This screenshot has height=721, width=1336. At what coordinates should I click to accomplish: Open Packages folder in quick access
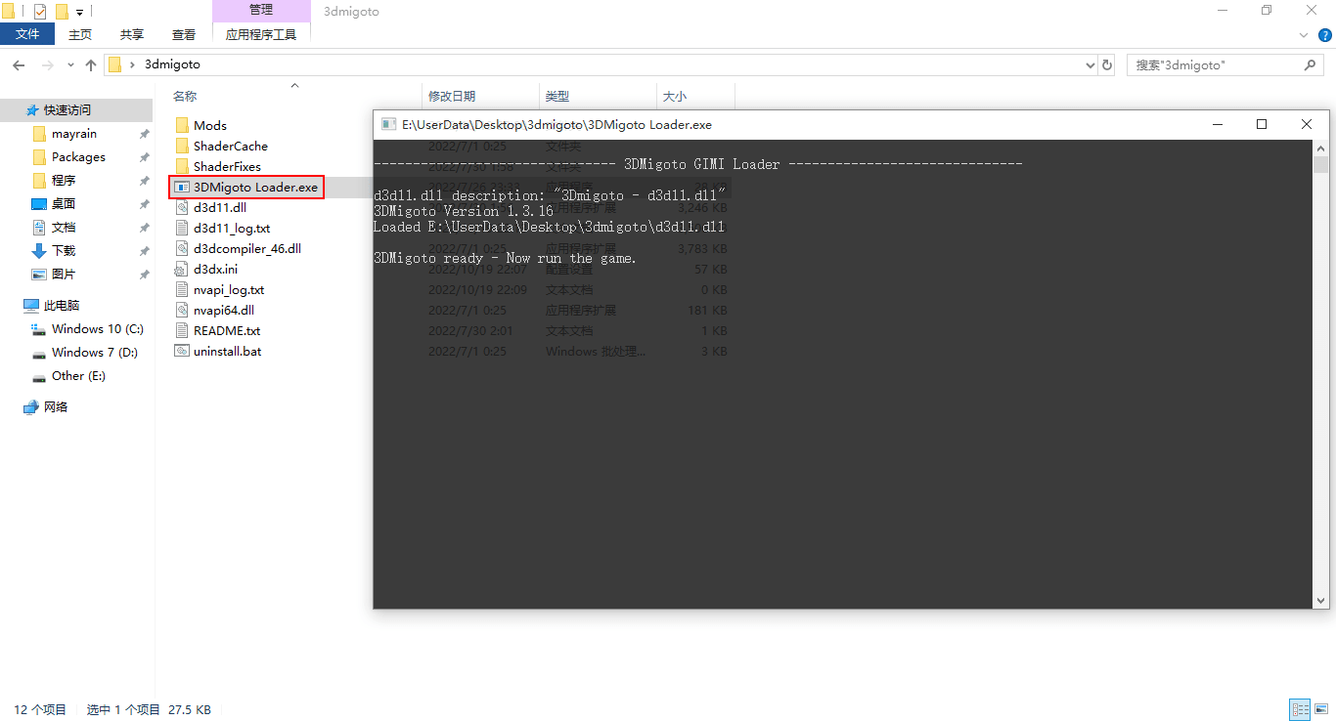click(x=76, y=157)
